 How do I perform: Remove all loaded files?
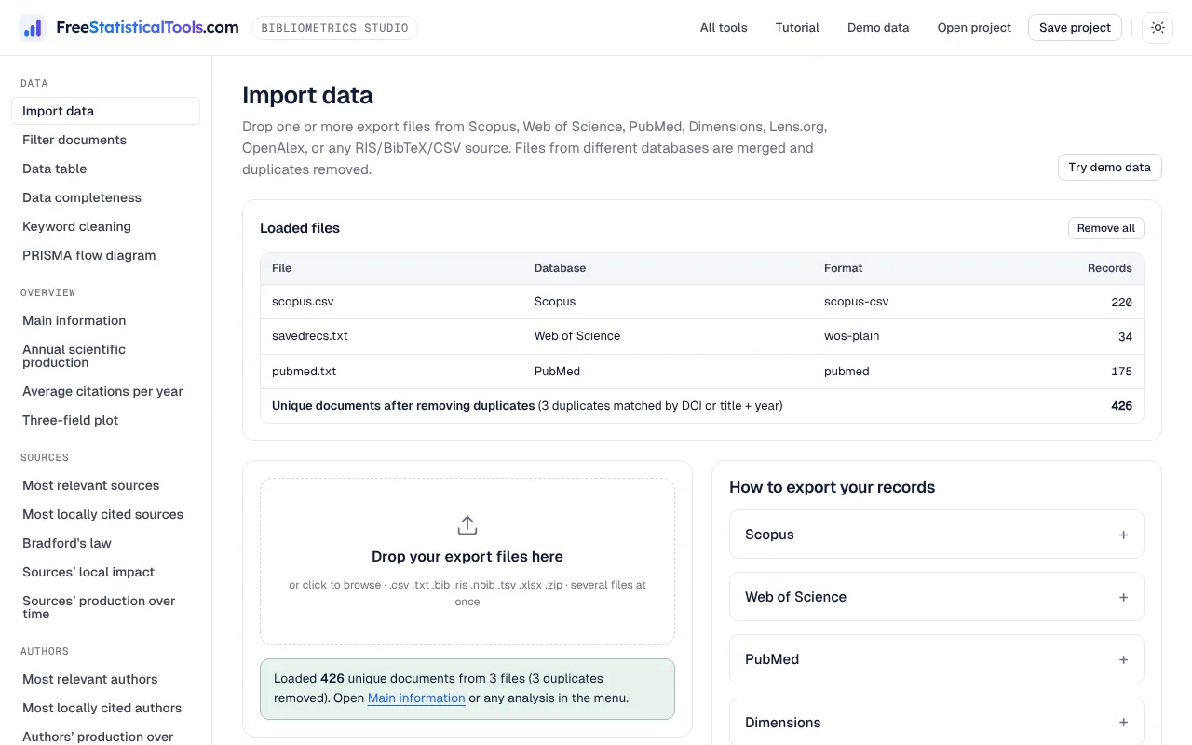pyautogui.click(x=1105, y=228)
